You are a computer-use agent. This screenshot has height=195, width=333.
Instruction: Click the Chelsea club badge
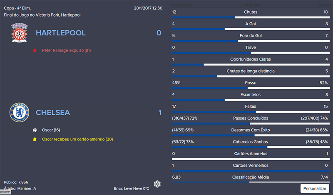point(20,112)
